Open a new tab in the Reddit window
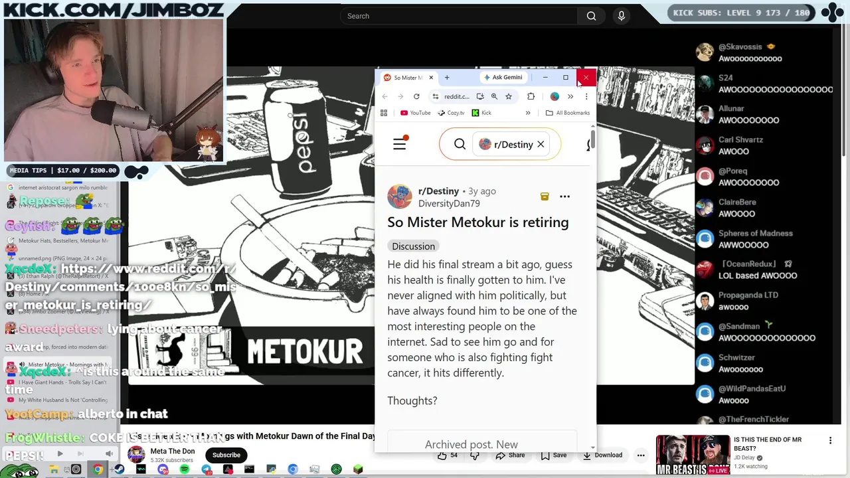The height and width of the screenshot is (478, 850). pyautogui.click(x=447, y=78)
